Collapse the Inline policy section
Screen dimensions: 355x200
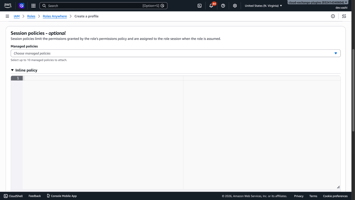pos(24,70)
